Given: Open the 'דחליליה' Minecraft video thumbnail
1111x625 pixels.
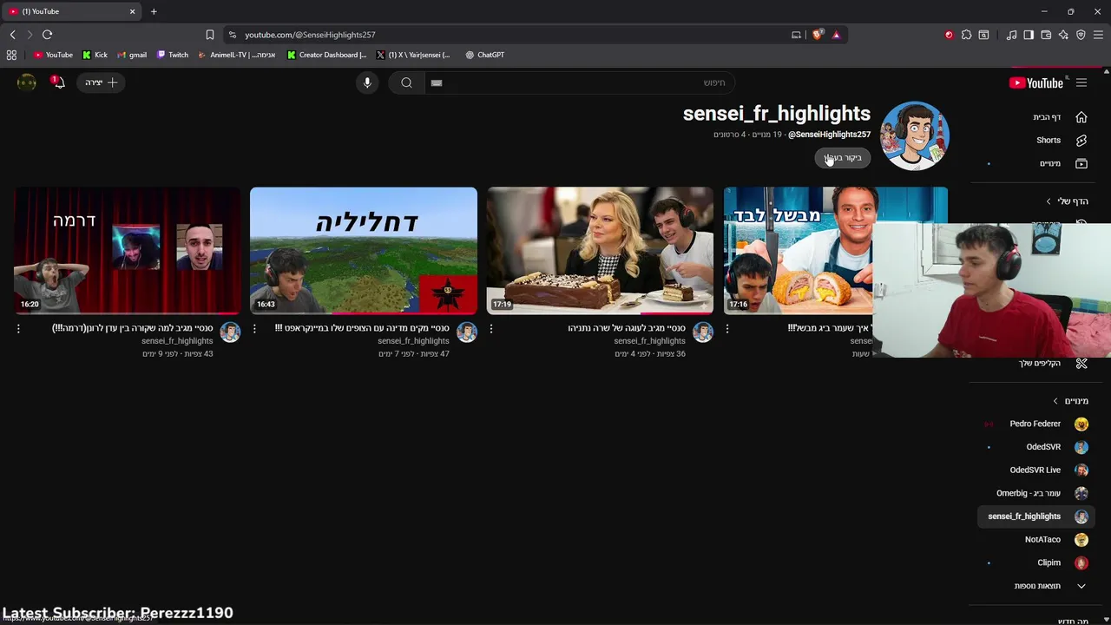Looking at the screenshot, I should [x=364, y=250].
